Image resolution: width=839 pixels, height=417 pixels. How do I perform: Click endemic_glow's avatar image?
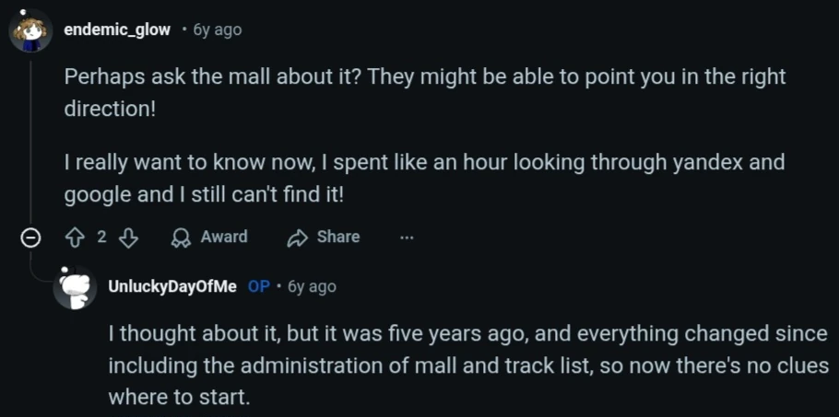coord(30,30)
